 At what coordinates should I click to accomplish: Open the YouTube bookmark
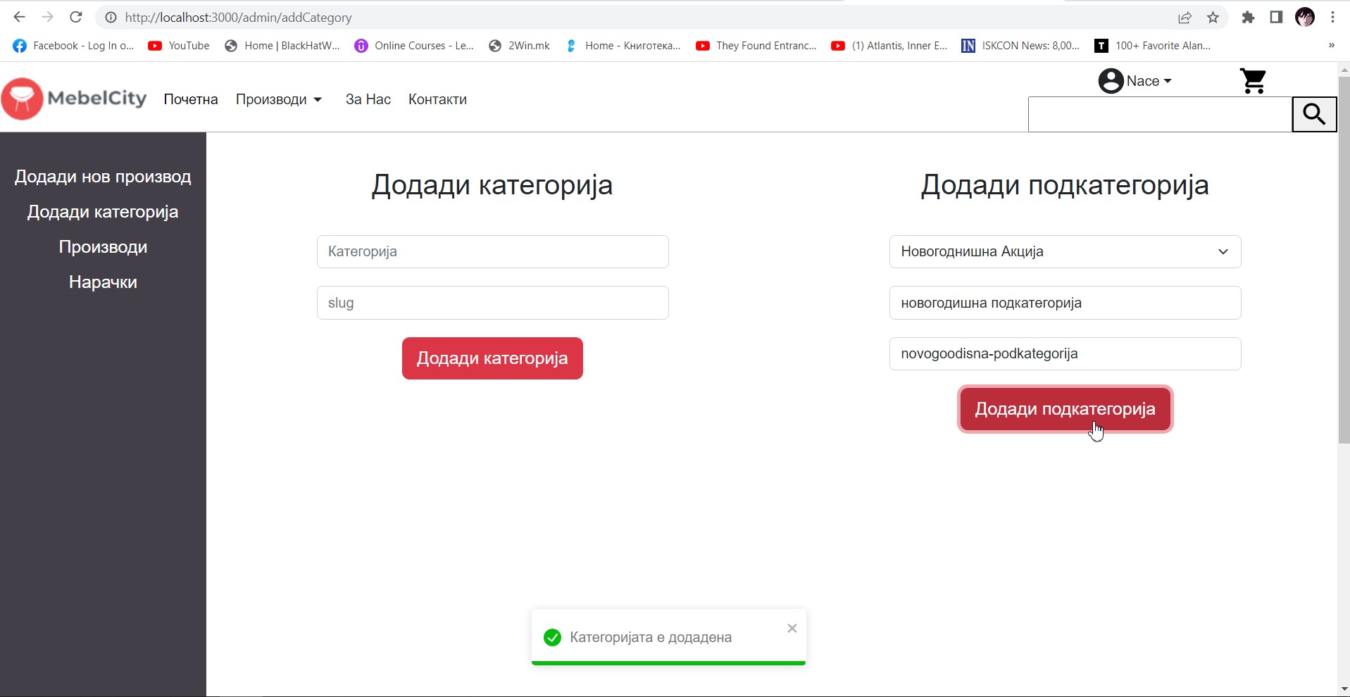point(179,46)
